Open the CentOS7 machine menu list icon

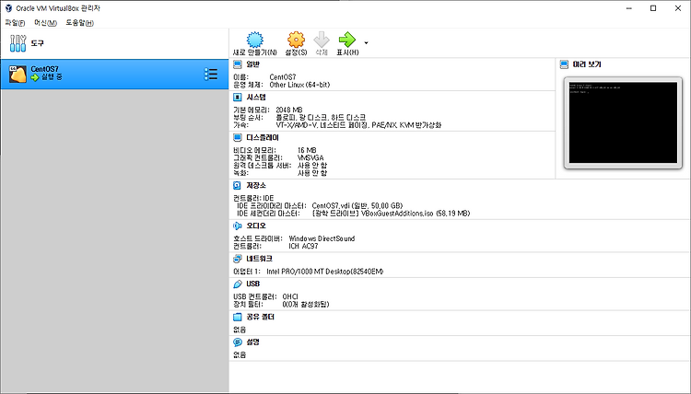211,74
